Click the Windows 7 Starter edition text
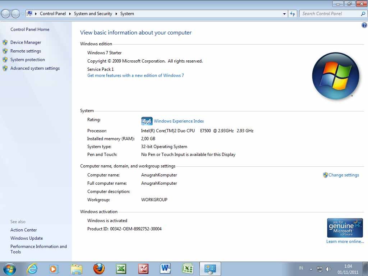368x276 pixels. pyautogui.click(x=105, y=53)
